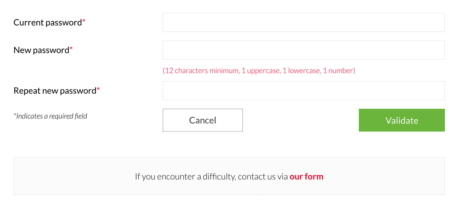Click the '12 characters minimum' hint text

point(202,71)
